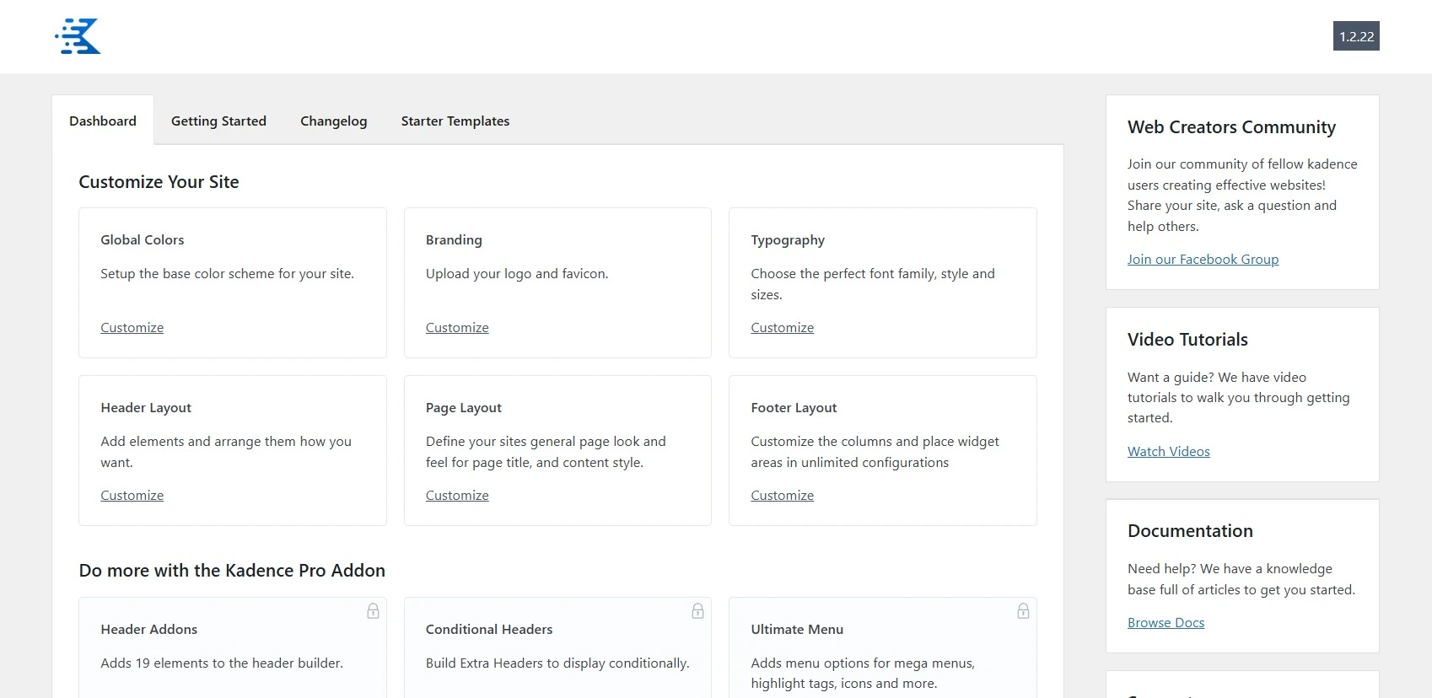Click the 'Customize the columns and place widget' description
This screenshot has height=698, width=1432.
pos(875,452)
